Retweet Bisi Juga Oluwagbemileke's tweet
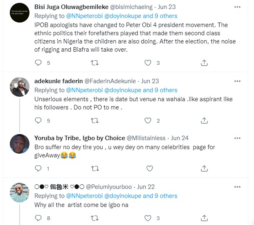 click(94, 63)
